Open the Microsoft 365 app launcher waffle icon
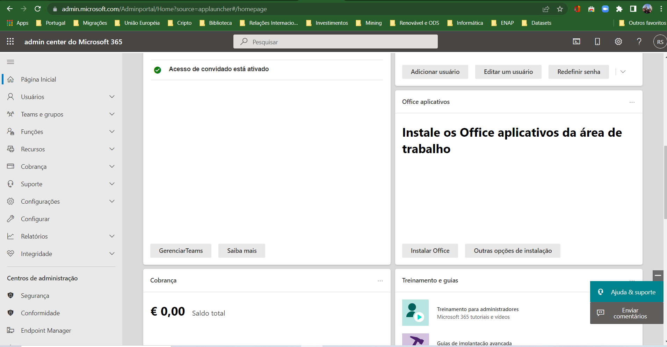667x347 pixels. click(x=10, y=42)
